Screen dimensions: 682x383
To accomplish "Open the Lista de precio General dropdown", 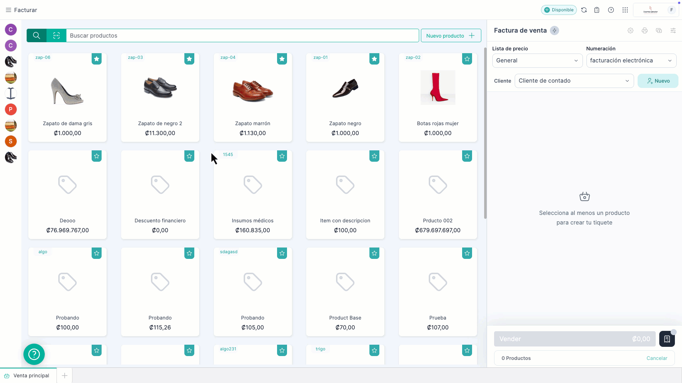I will point(537,61).
